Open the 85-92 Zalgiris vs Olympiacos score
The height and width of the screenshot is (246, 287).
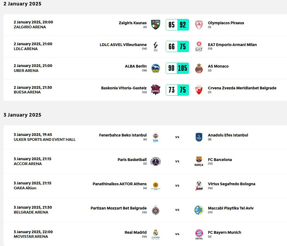click(x=177, y=25)
